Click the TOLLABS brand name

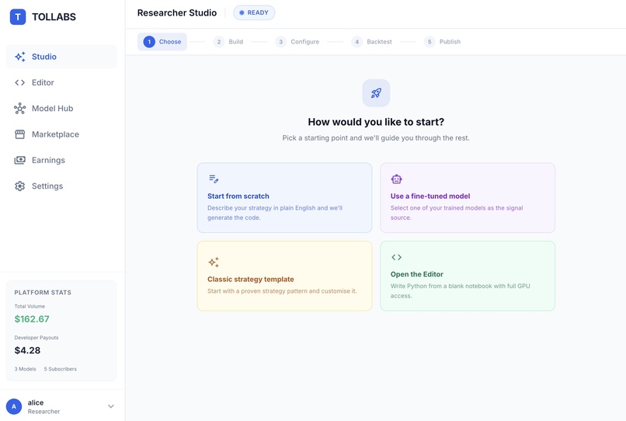(54, 17)
